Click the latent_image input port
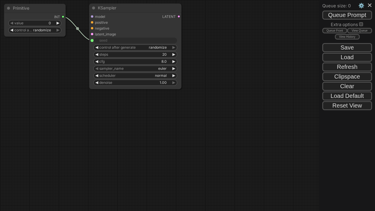The height and width of the screenshot is (211, 375). coord(92,34)
